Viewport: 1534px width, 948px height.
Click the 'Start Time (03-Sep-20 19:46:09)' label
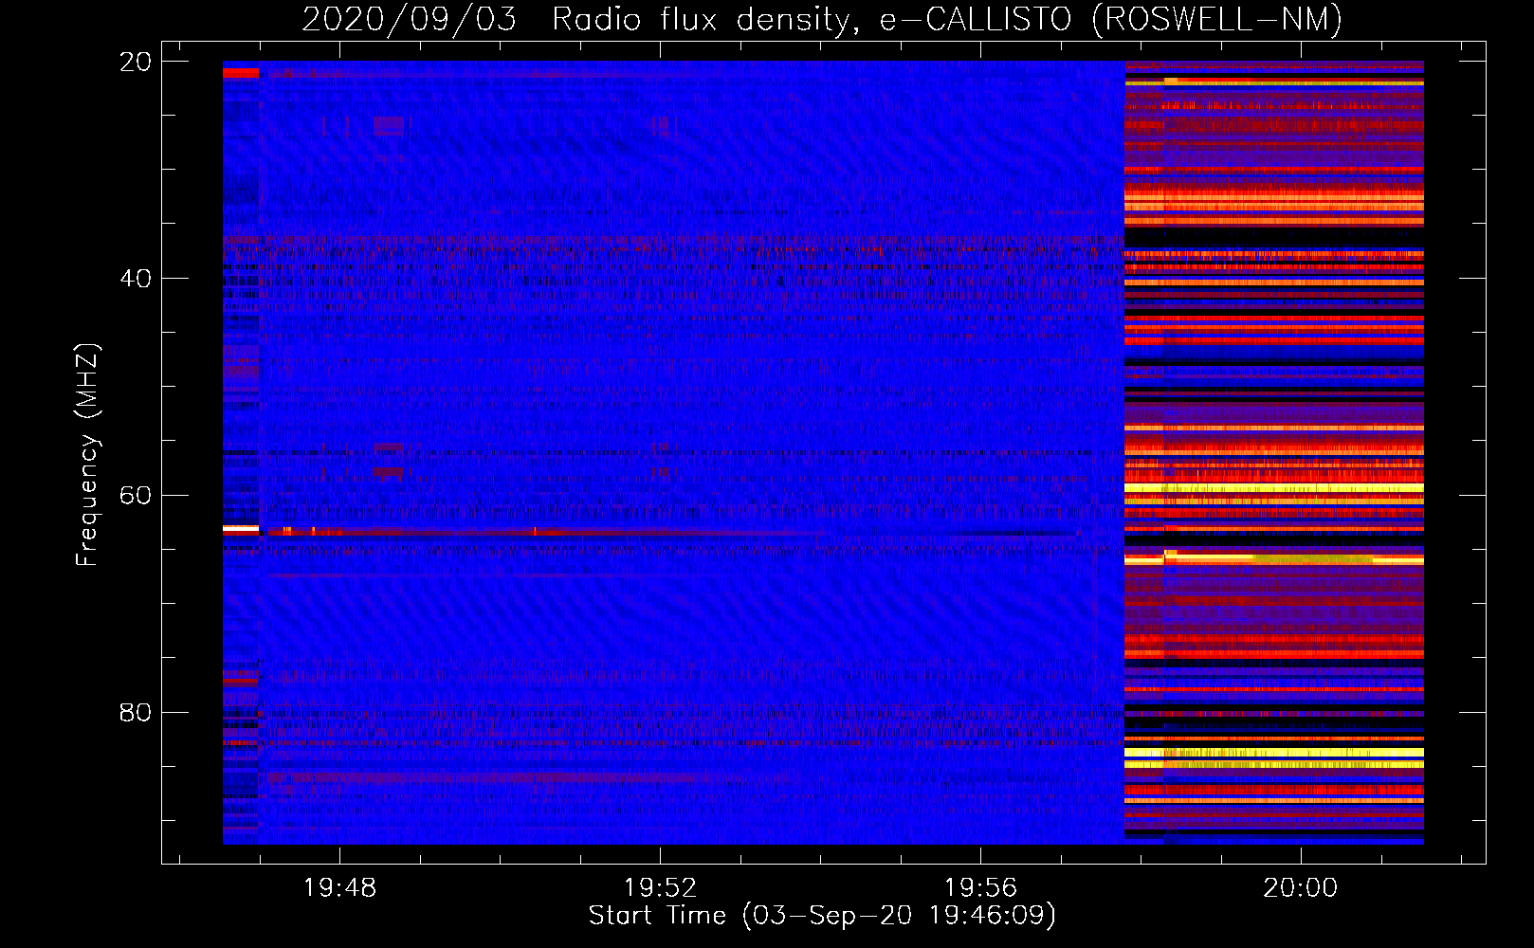point(822,916)
